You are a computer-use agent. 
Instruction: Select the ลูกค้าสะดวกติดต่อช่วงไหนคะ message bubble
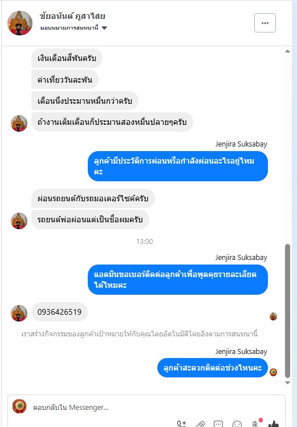(x=213, y=368)
